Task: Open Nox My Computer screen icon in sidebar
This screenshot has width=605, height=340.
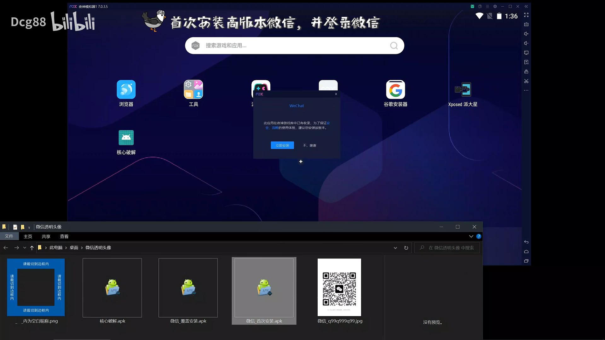Action: click(x=526, y=53)
